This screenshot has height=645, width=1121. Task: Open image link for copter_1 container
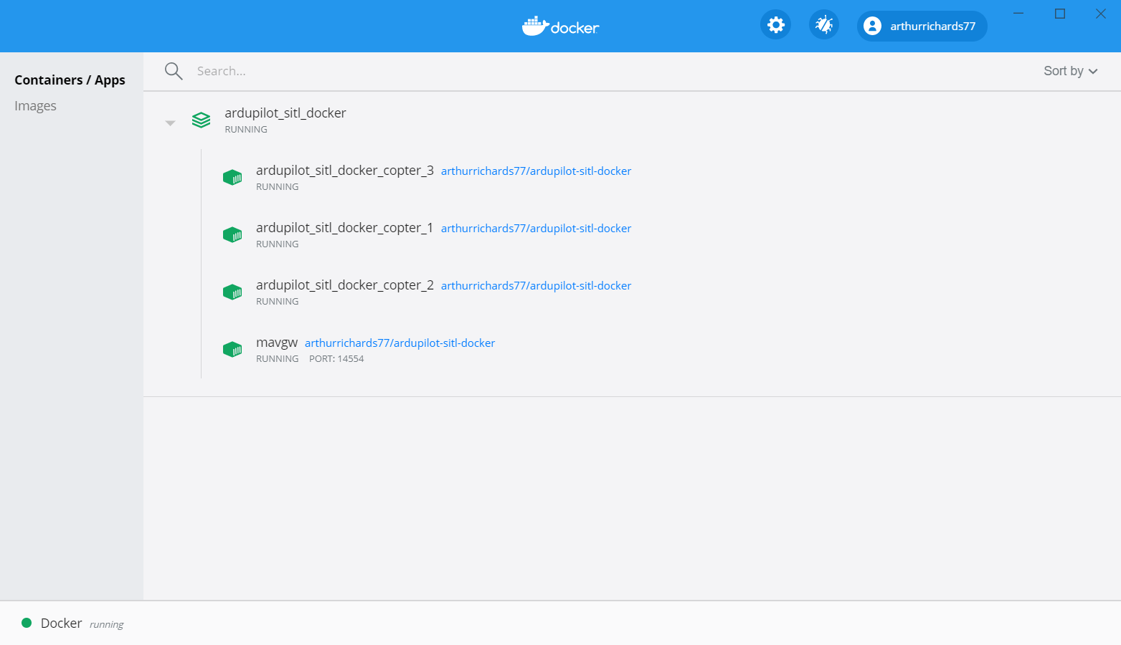pyautogui.click(x=536, y=229)
